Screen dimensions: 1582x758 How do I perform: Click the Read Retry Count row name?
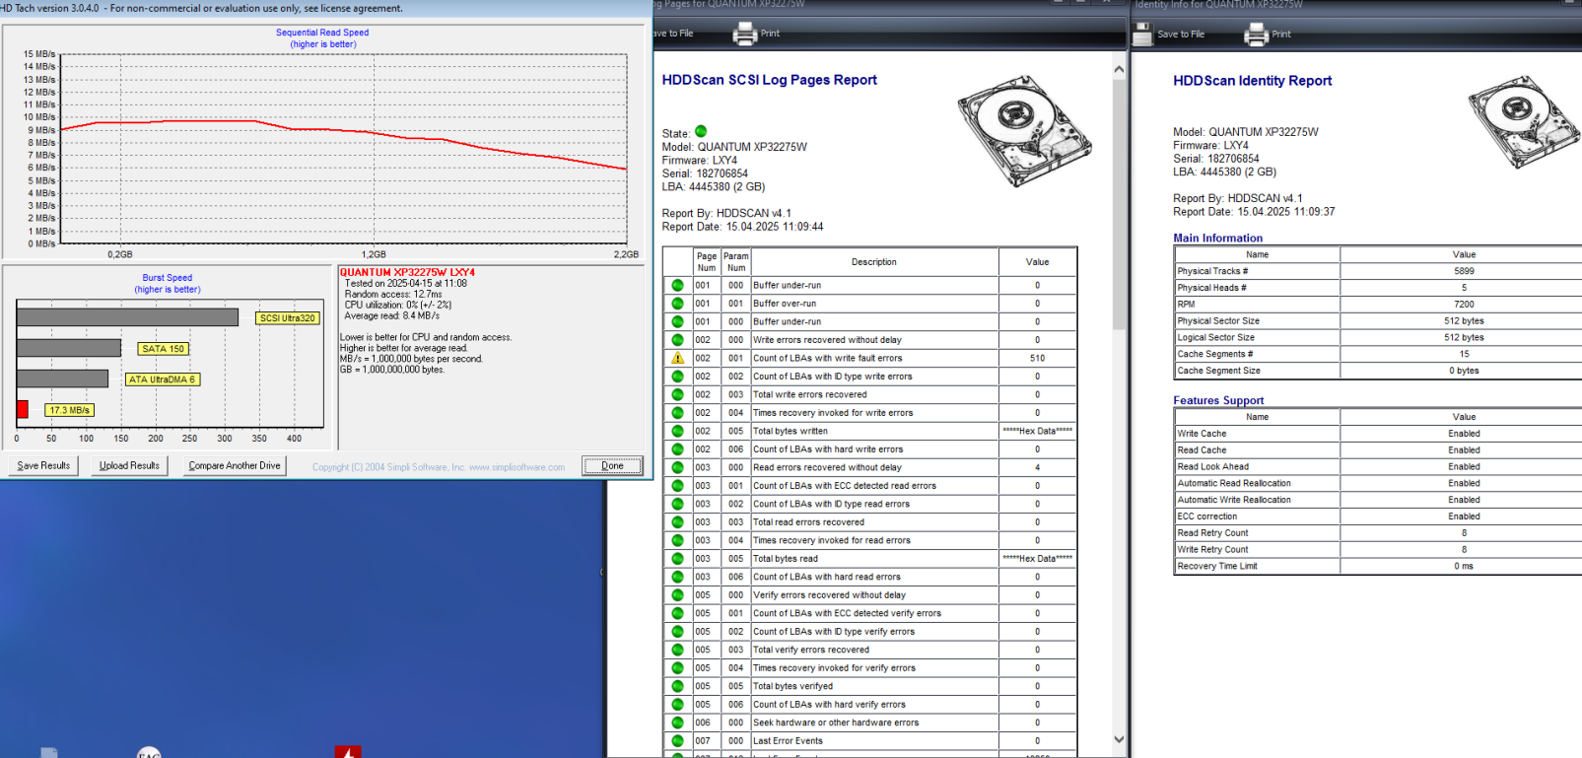point(1212,533)
